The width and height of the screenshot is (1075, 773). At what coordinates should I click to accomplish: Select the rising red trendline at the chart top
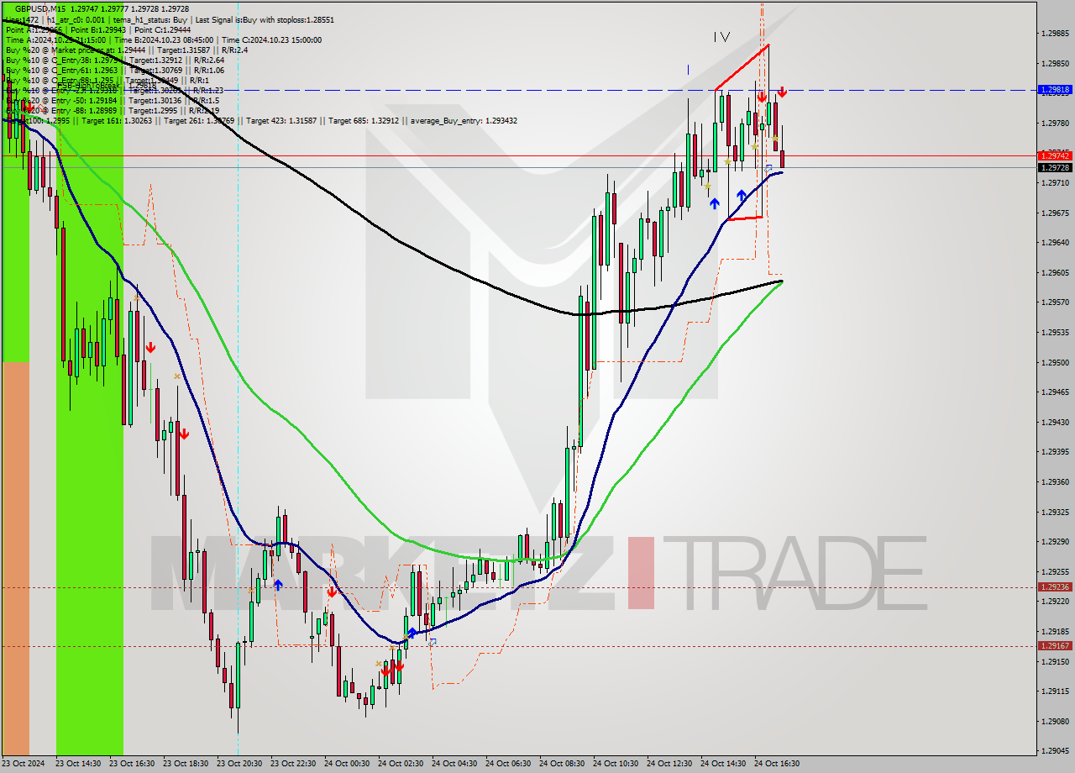(742, 67)
